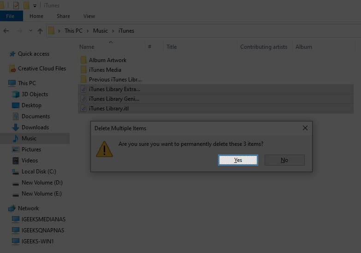This screenshot has width=361, height=253.
Task: Click the iTunes Library.itl file icon
Action: (83, 109)
